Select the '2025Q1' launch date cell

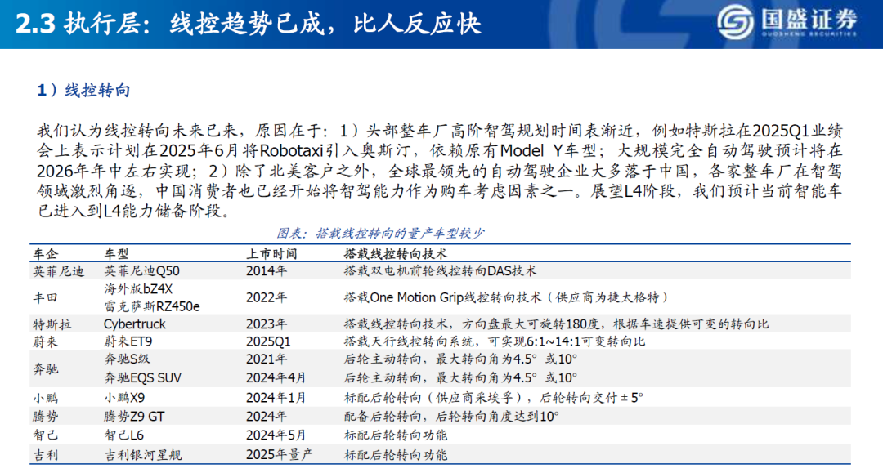coord(268,342)
